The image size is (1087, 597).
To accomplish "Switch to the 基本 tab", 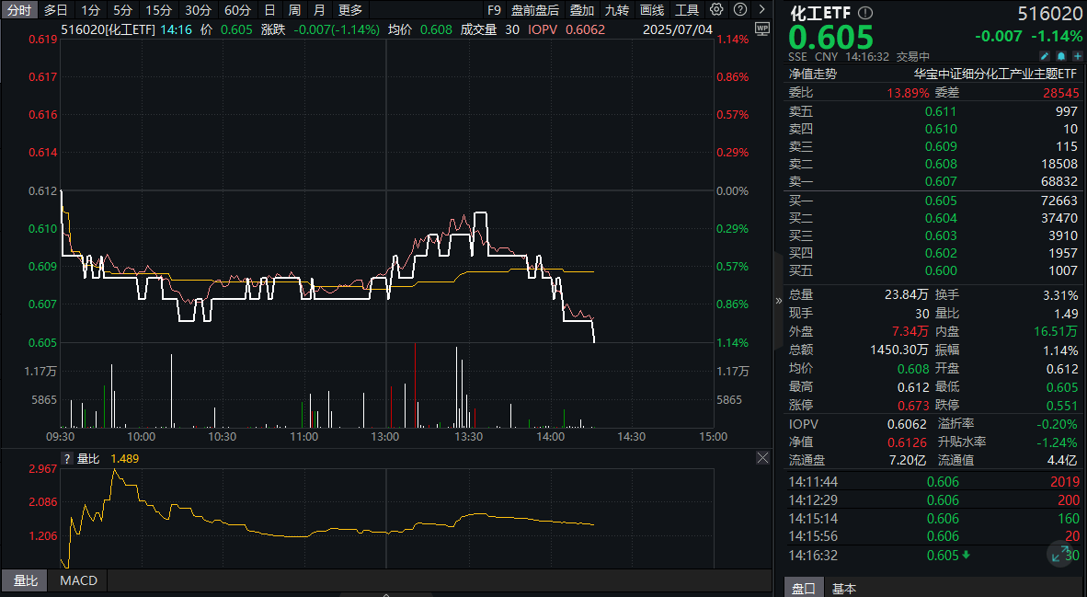I will click(843, 588).
